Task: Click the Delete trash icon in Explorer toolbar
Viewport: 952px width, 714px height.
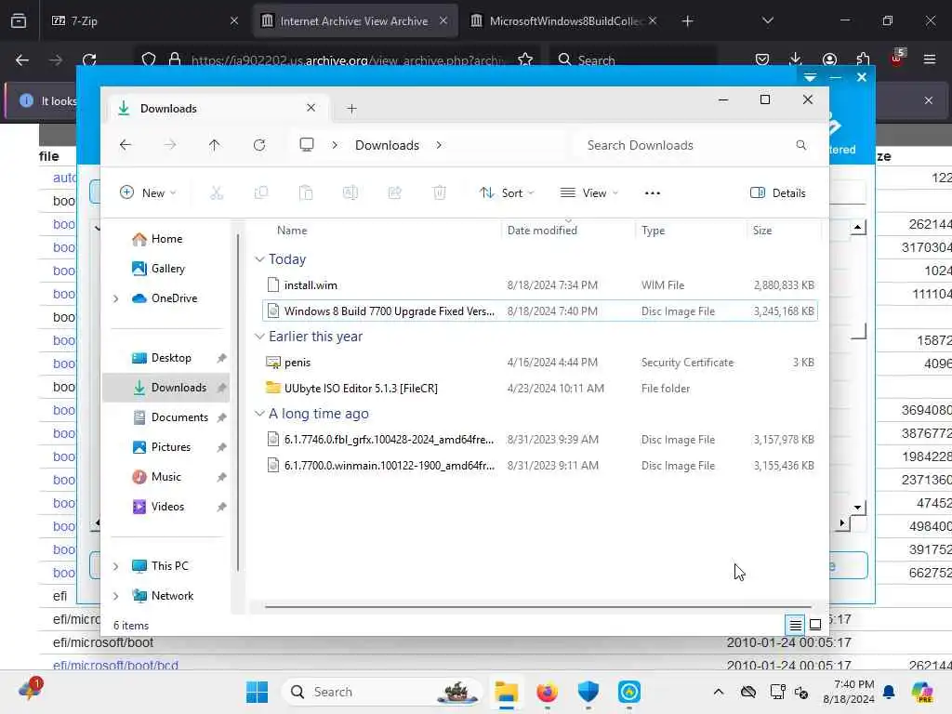Action: (x=440, y=193)
